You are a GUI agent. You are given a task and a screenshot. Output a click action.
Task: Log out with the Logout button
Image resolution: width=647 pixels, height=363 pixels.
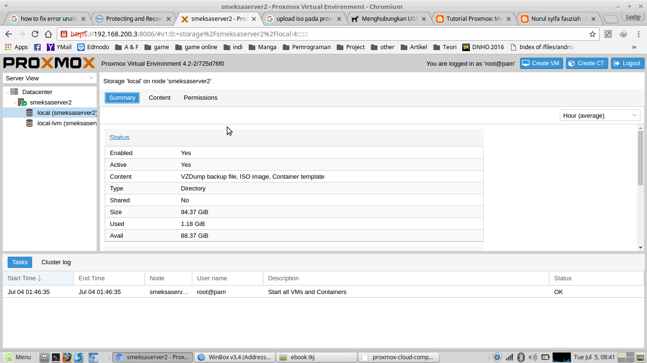pyautogui.click(x=628, y=63)
